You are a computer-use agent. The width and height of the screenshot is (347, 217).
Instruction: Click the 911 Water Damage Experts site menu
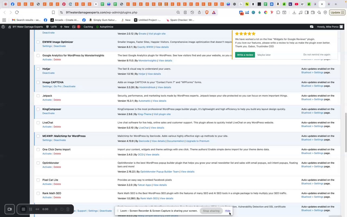point(25,27)
